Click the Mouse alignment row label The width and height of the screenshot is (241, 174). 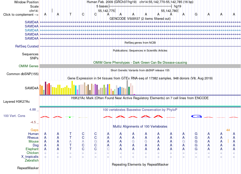pos(33,142)
